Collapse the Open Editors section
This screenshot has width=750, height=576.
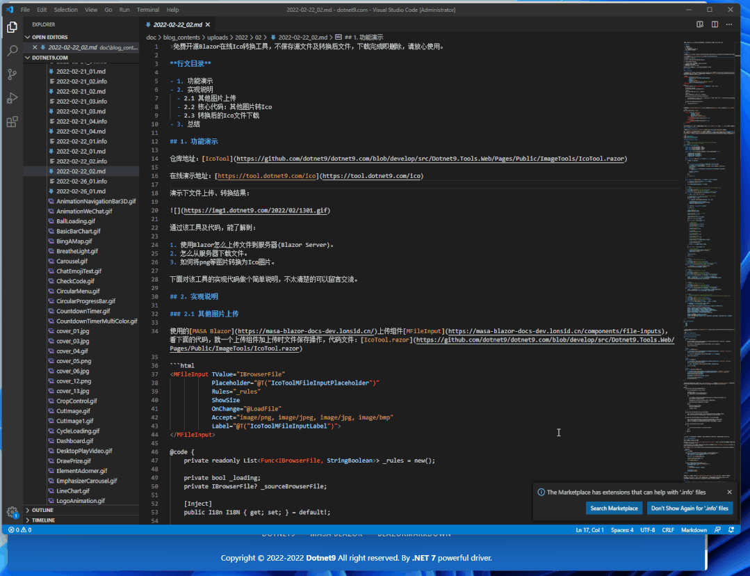tap(81, 38)
